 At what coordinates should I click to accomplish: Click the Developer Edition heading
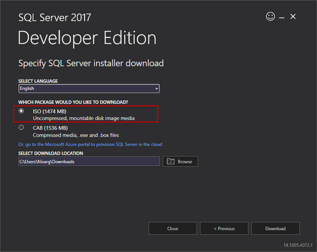[x=87, y=38]
